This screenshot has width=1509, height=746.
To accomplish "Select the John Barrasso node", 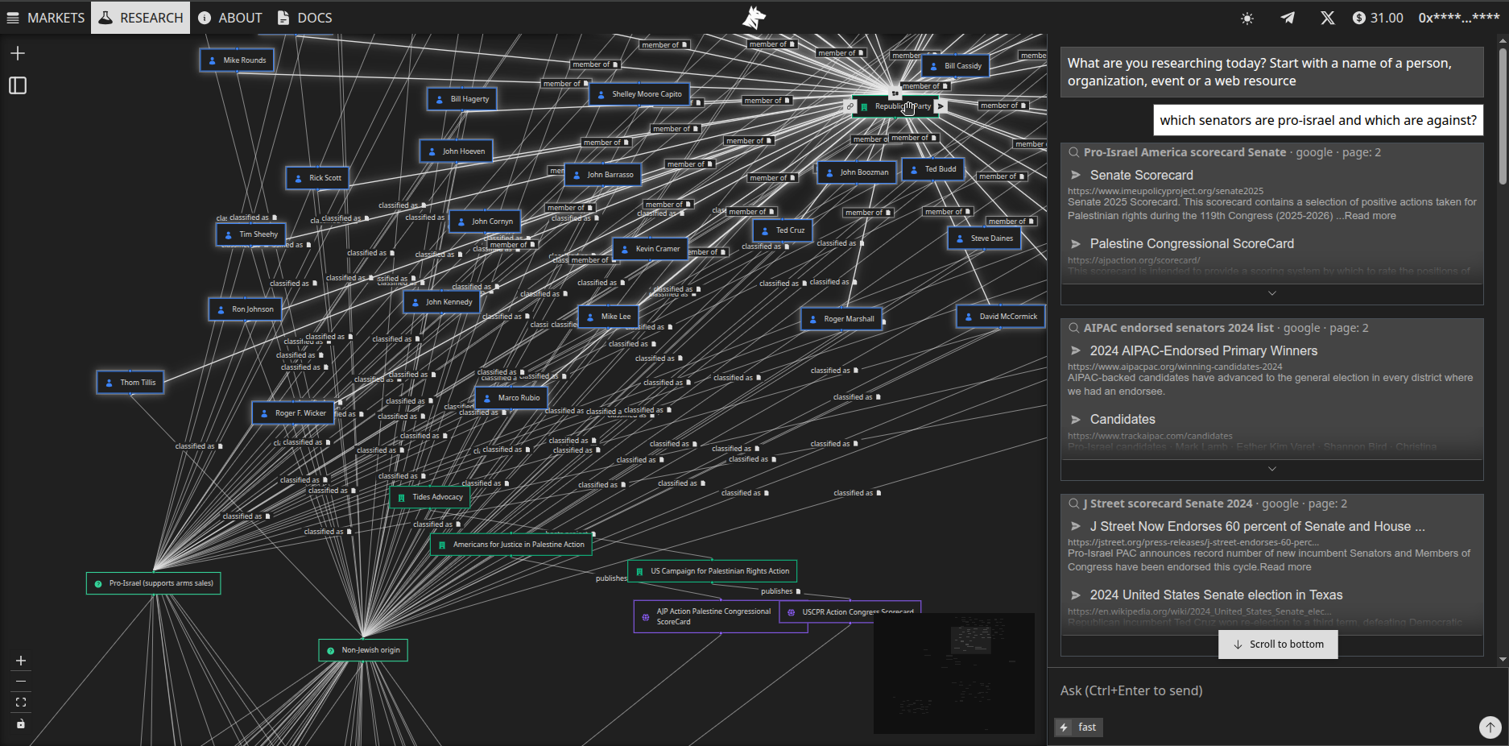I will [x=602, y=175].
